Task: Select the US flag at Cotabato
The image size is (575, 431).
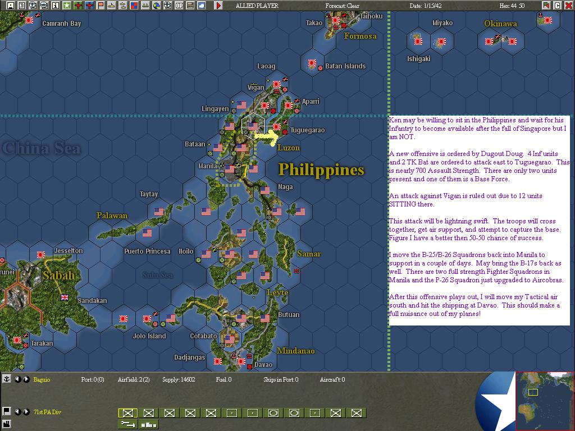Action: click(230, 340)
